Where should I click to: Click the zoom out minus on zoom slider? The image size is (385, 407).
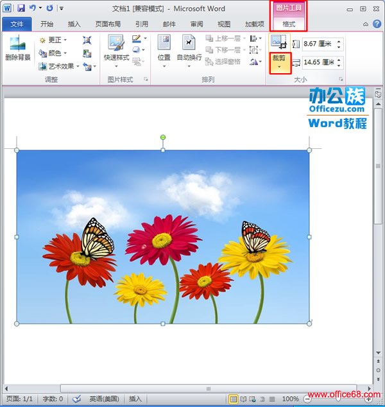(x=306, y=399)
